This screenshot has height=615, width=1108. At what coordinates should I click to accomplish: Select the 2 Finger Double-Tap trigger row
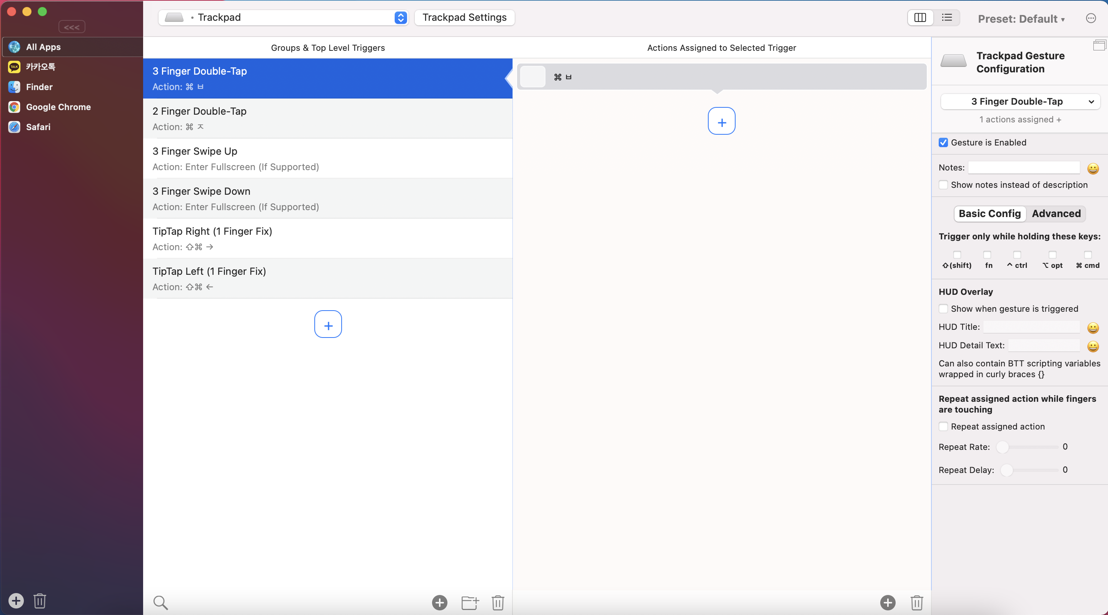click(328, 119)
